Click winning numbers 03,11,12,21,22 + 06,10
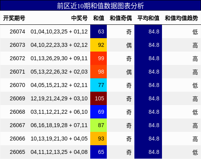Image resolution: width=201 pixels, height=159 pixels. pyautogui.click(x=59, y=112)
